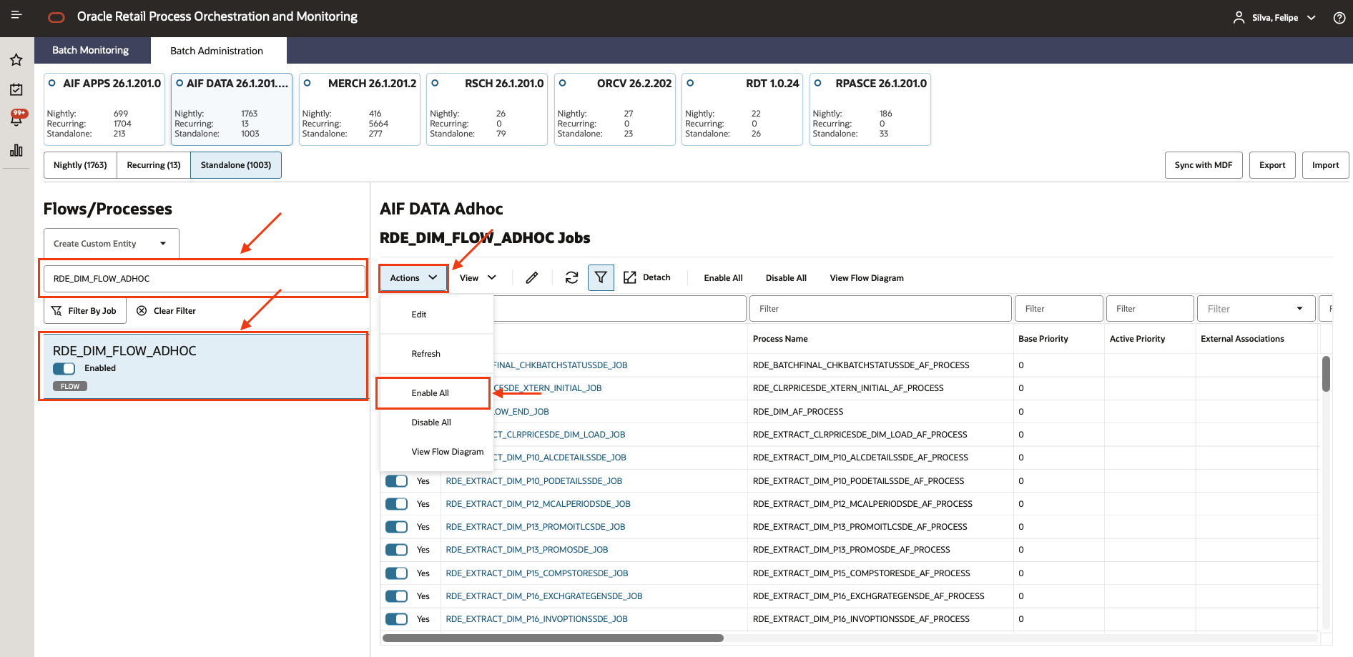This screenshot has height=657, width=1353.
Task: Click the pencil edit icon in toolbar
Action: tap(532, 278)
